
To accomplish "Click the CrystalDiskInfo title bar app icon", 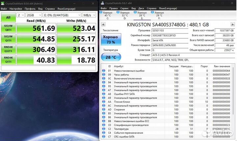I will 102,3.
